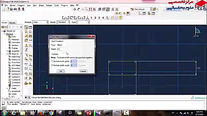Image resolution: width=207 pixels, height=116 pixels.
Task: Open Firefox from the taskbar
Action: click(42, 113)
